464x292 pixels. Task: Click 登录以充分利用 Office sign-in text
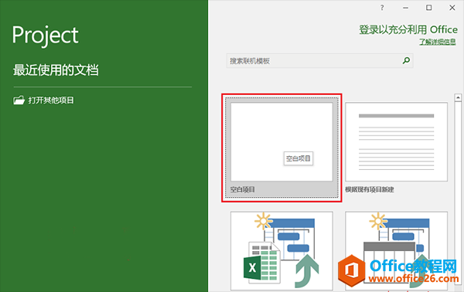point(408,29)
